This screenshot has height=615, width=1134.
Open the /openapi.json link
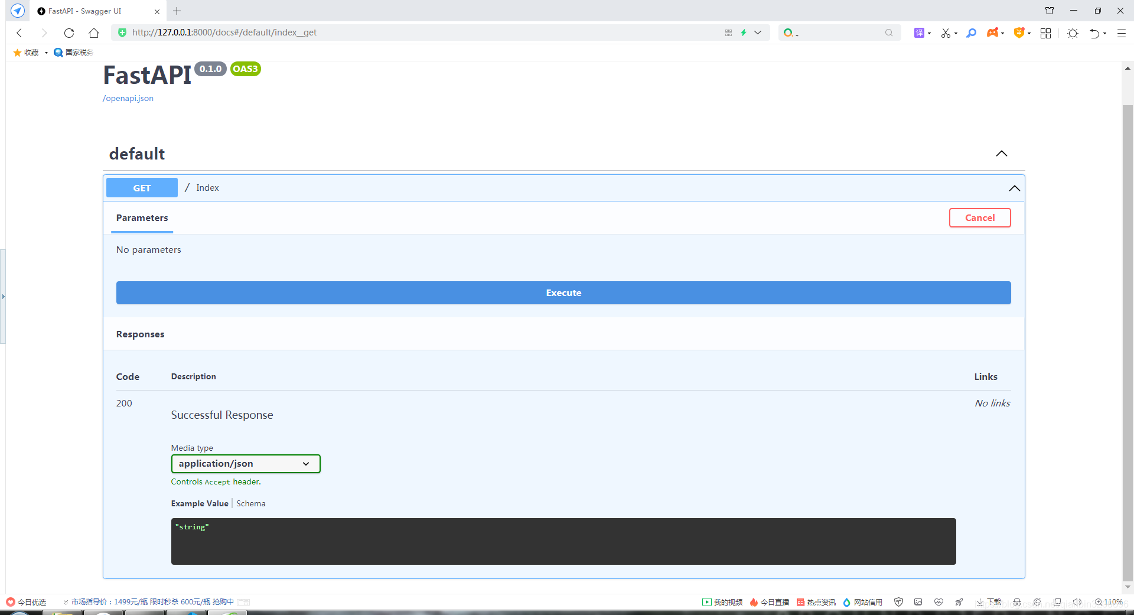click(128, 99)
